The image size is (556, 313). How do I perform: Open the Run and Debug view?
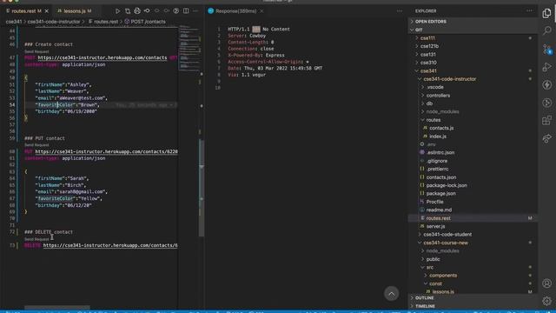(x=546, y=67)
